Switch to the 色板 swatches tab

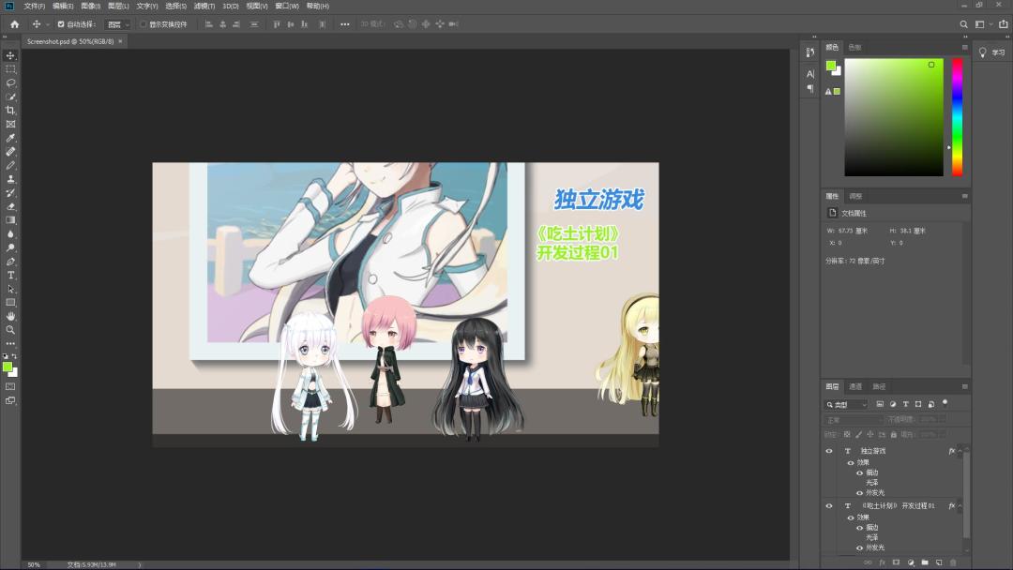[x=854, y=47]
